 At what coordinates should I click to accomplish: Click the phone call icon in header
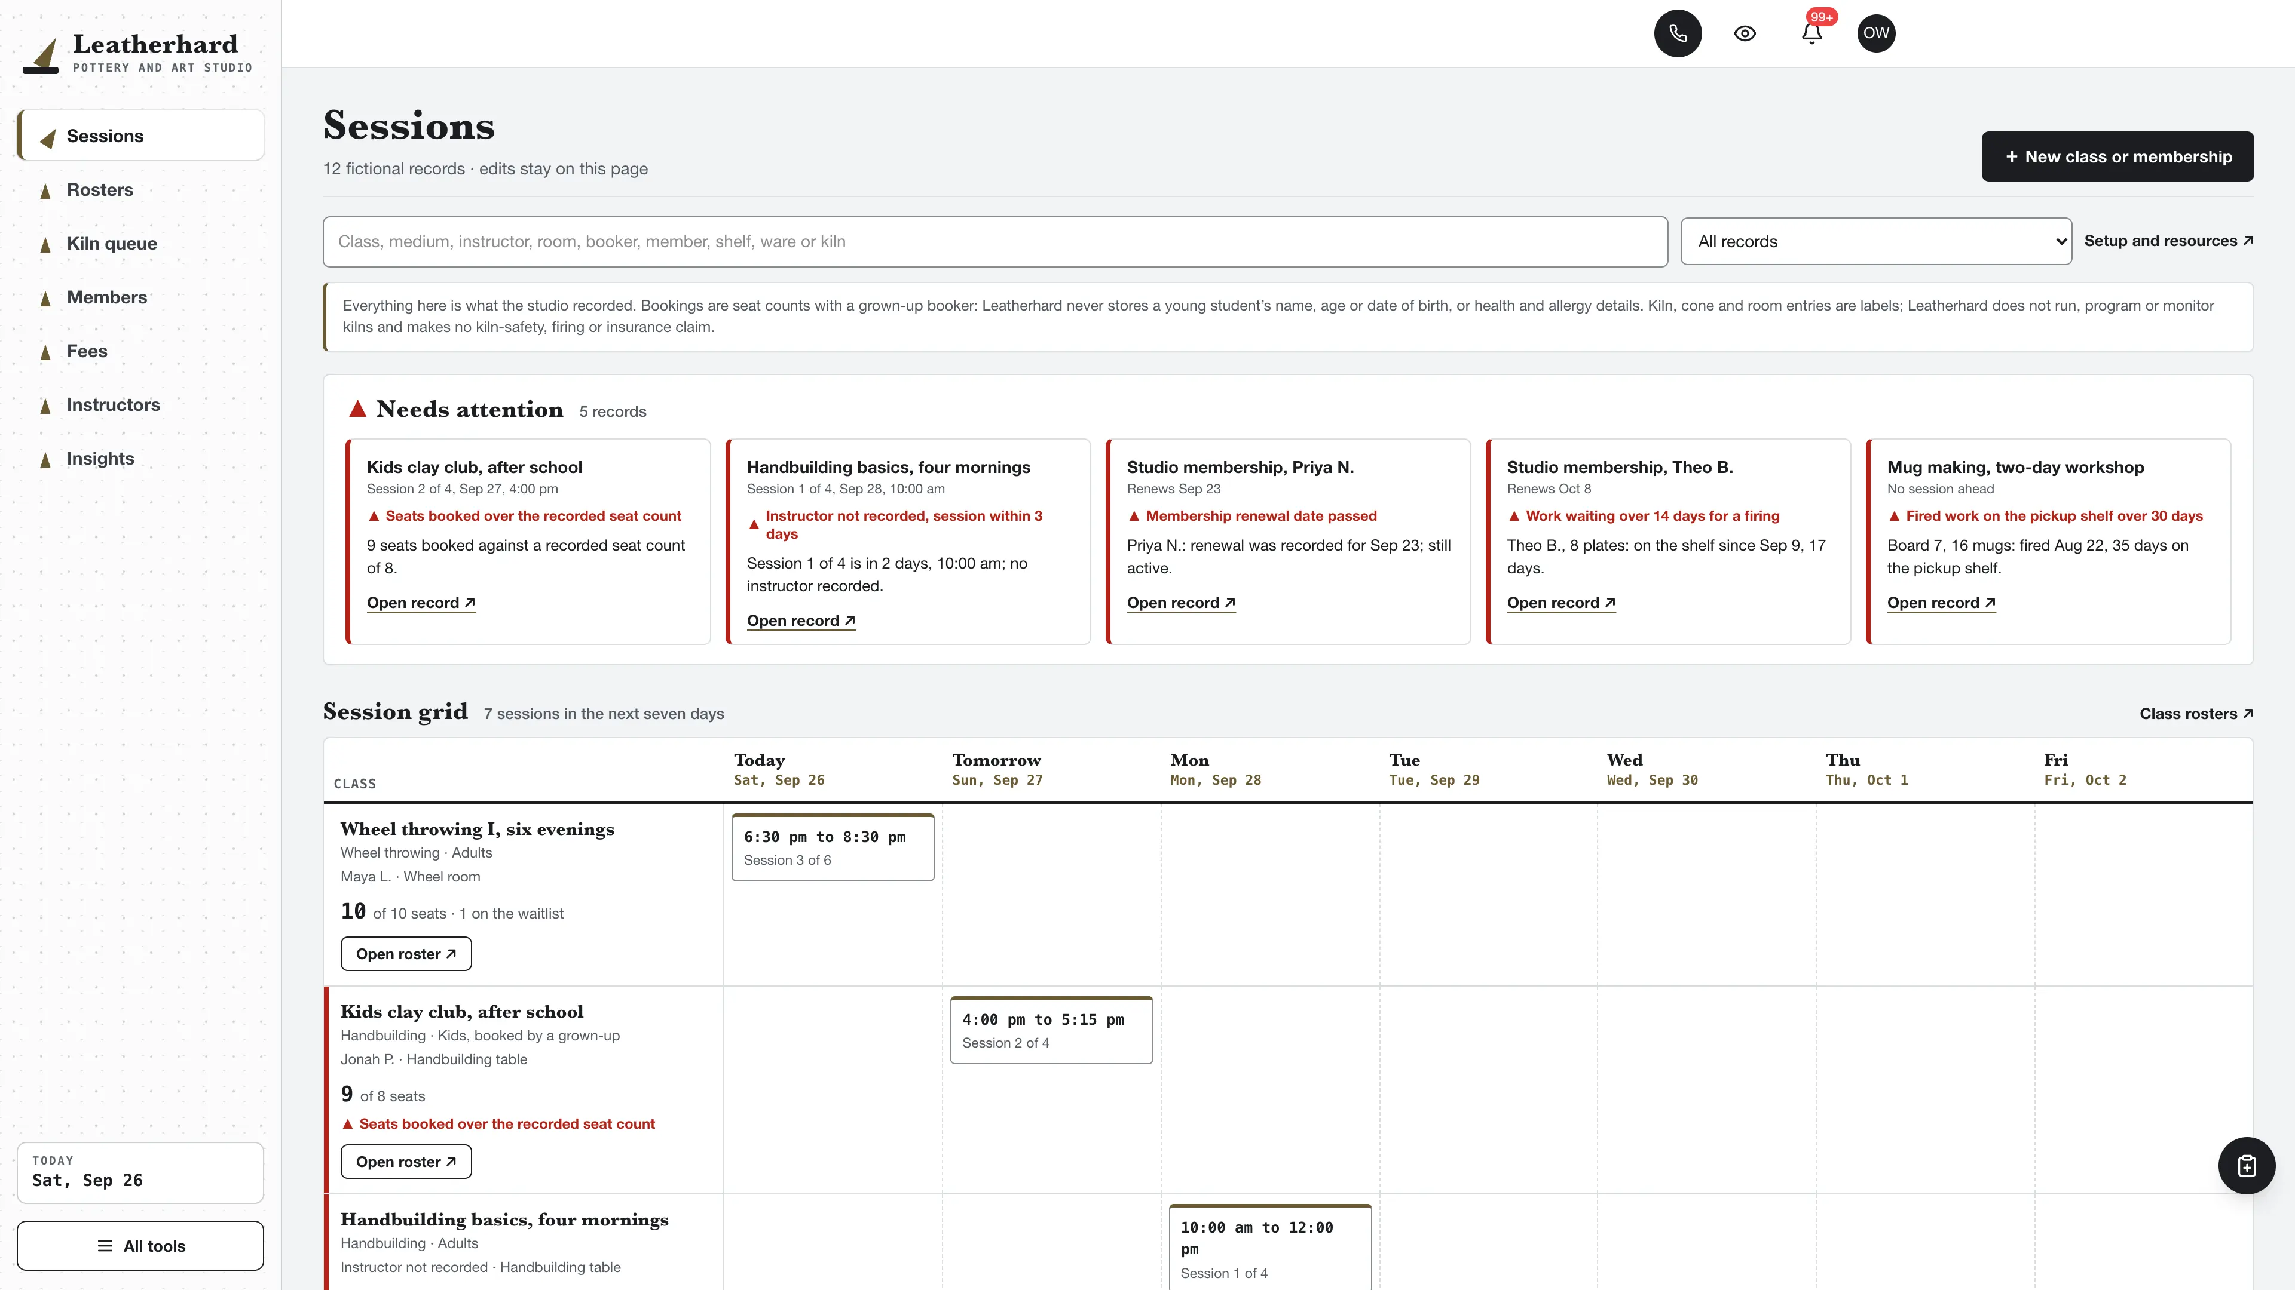click(x=1678, y=33)
